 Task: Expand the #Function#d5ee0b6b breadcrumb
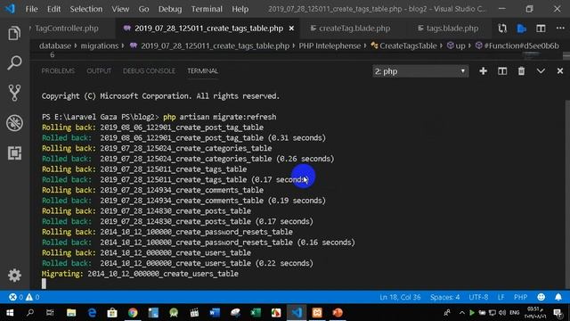(517, 45)
